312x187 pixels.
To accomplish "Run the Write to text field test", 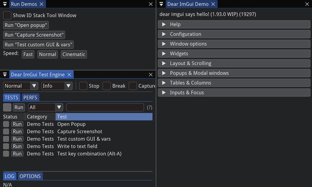I will click(18, 146).
